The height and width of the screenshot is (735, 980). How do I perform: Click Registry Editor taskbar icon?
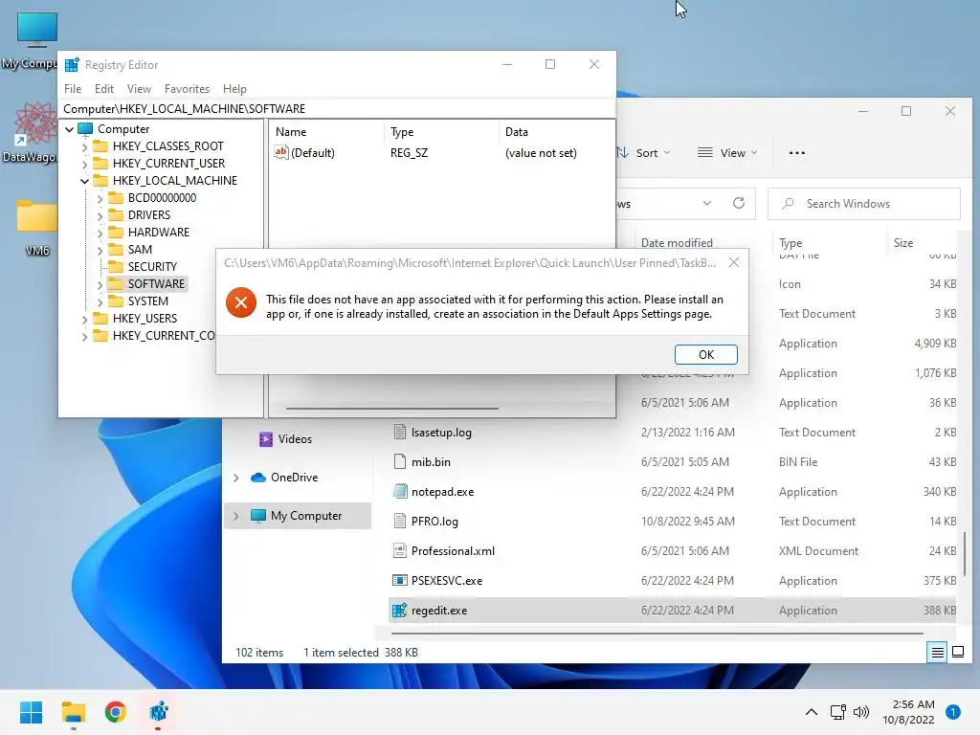coord(158,712)
